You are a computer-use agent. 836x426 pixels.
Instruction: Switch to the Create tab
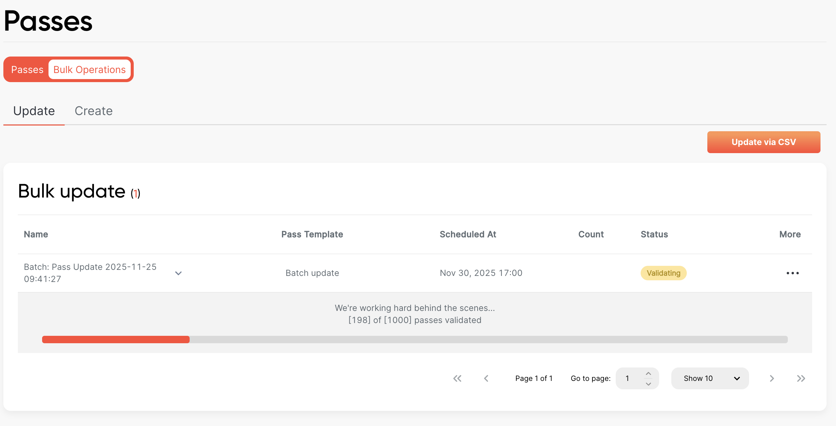pyautogui.click(x=94, y=111)
